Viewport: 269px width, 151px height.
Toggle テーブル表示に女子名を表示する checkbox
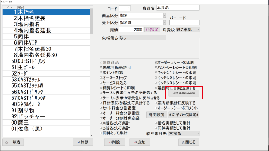101,93
